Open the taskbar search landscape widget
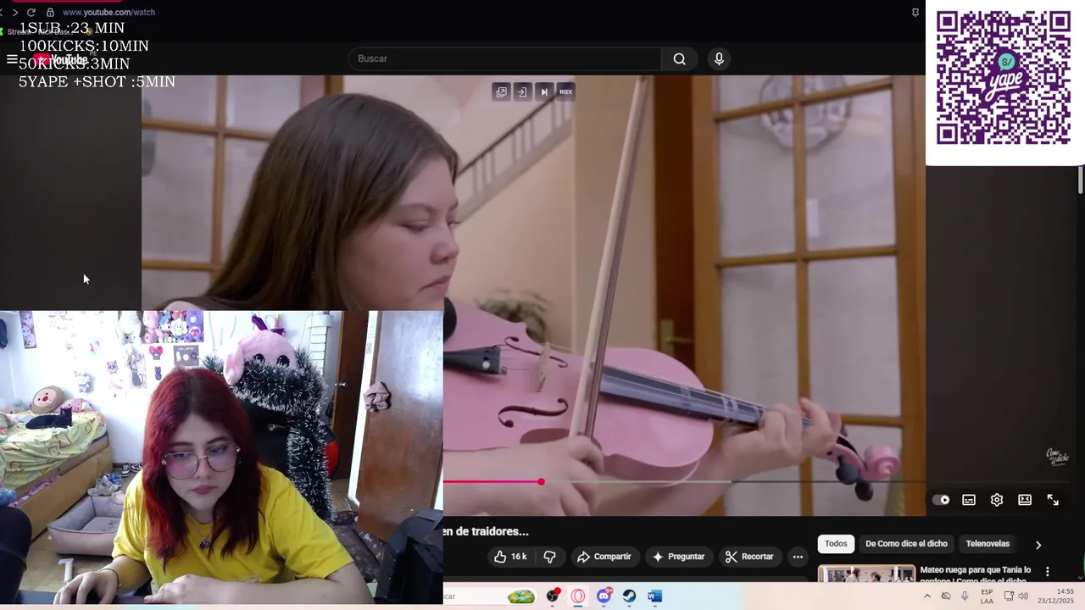Screen dimensions: 1085x610 [x=520, y=596]
